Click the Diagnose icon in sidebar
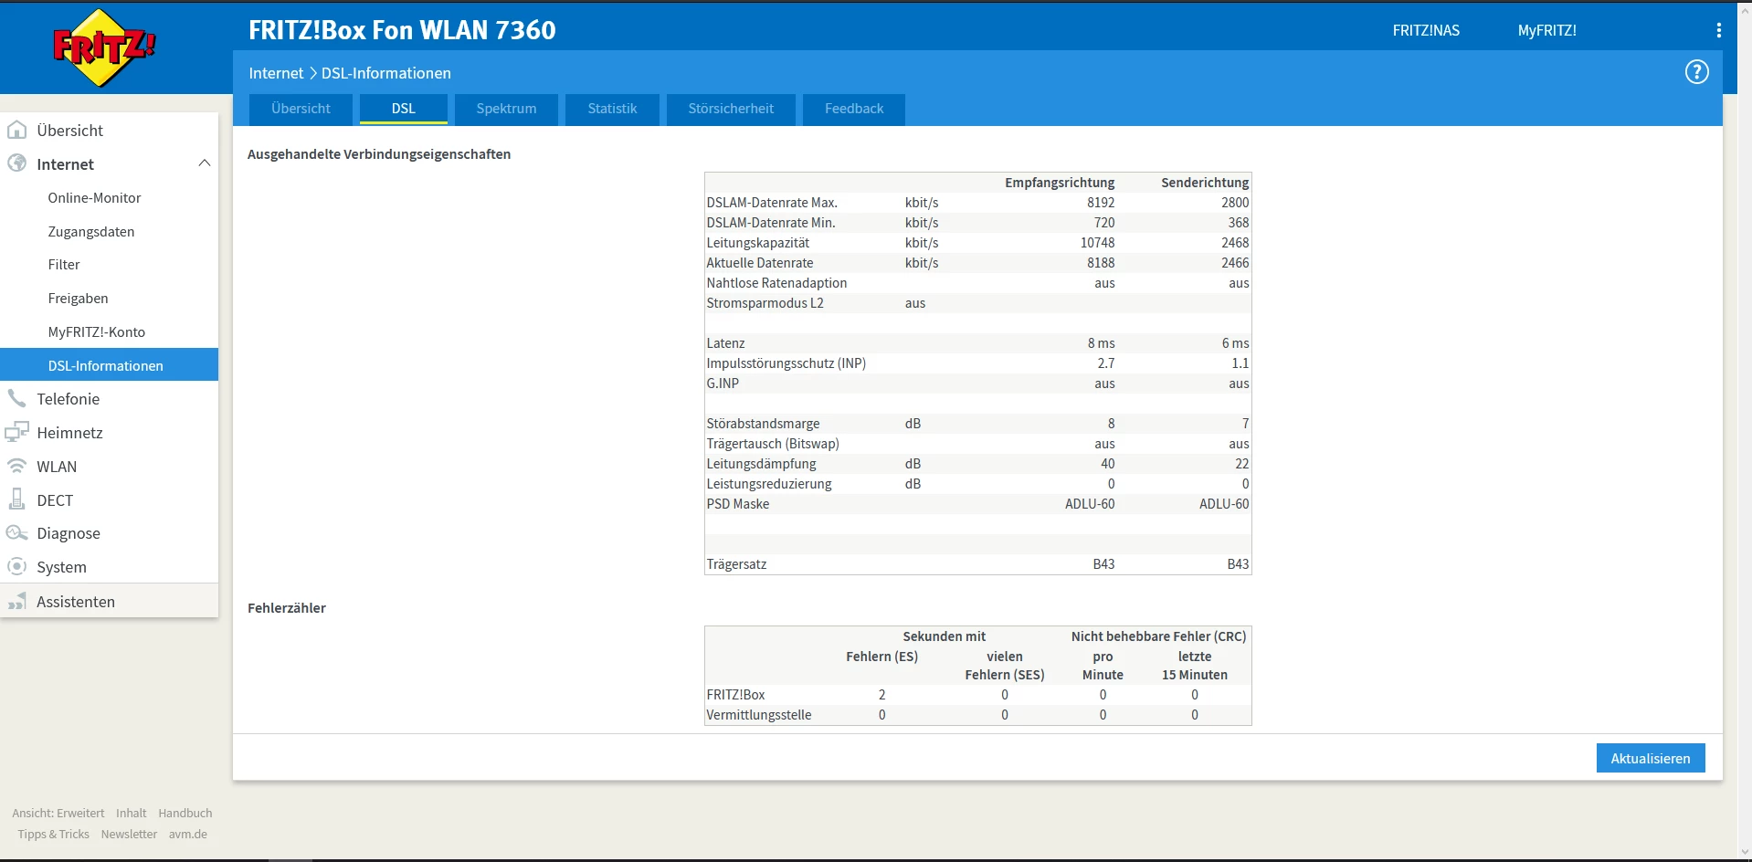 pyautogui.click(x=16, y=533)
